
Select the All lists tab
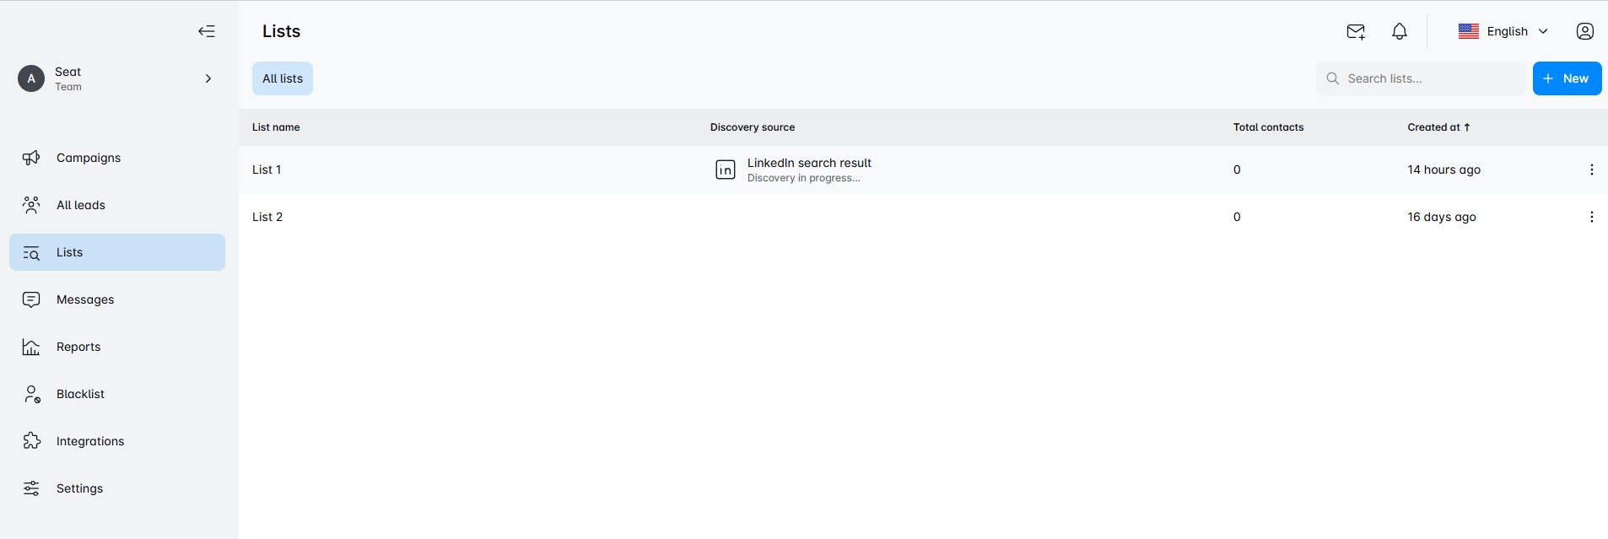tap(283, 78)
